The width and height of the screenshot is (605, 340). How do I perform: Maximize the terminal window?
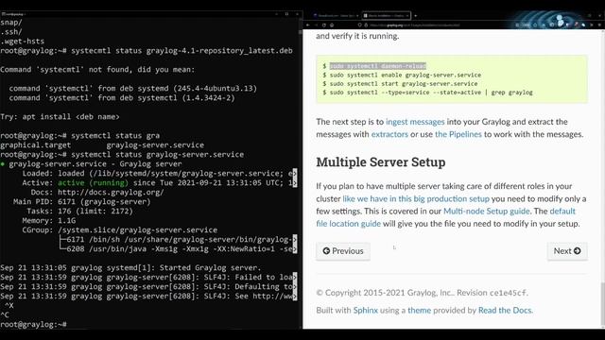click(x=286, y=14)
